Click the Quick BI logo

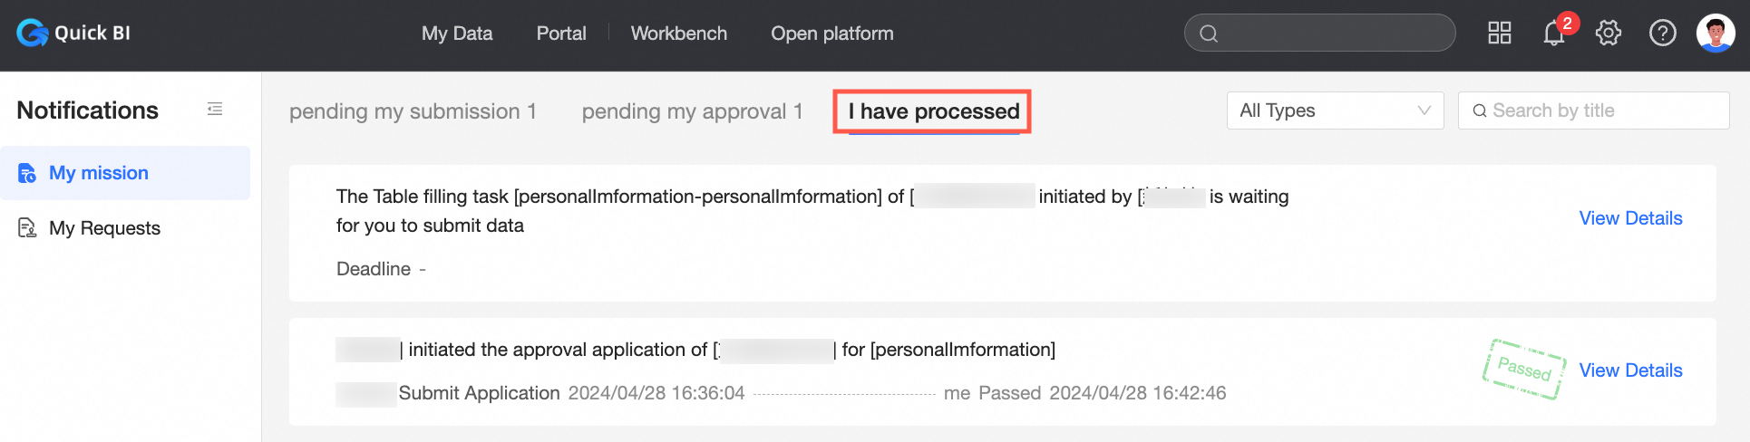[73, 34]
